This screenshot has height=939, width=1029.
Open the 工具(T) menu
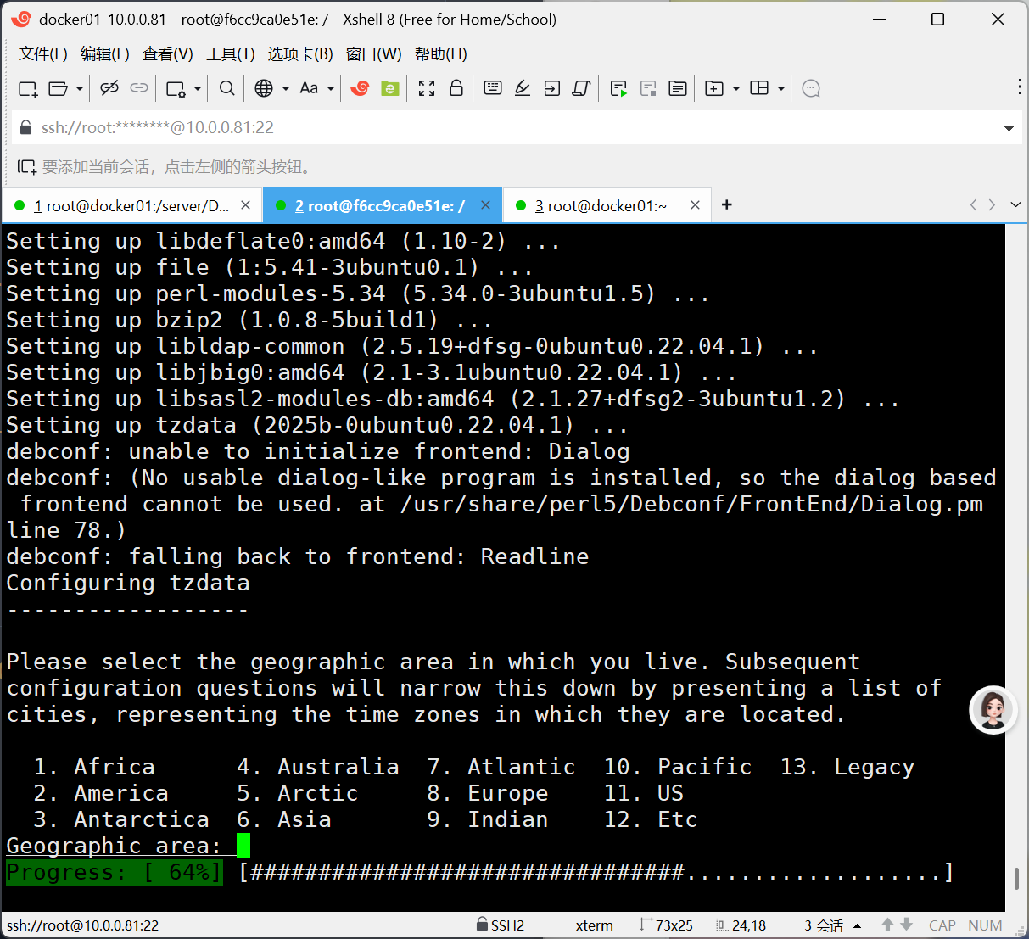pos(231,54)
